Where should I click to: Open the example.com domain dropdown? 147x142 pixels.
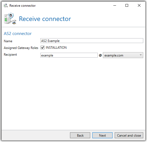[123, 55]
